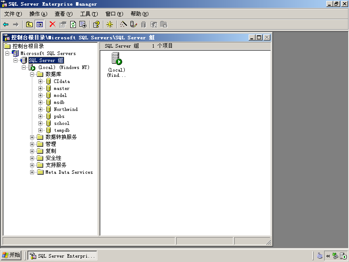This screenshot has height=262, width=349.
Task: Go up one level with folder icon
Action: 29,24
